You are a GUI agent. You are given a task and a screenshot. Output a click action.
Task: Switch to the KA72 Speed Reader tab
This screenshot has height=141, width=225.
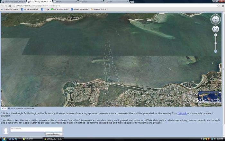point(13,2)
